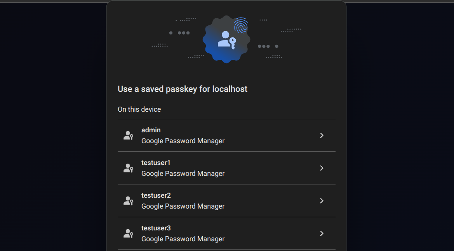The width and height of the screenshot is (454, 251).
Task: Click the passkey icon next to testuser3
Action: 128,233
